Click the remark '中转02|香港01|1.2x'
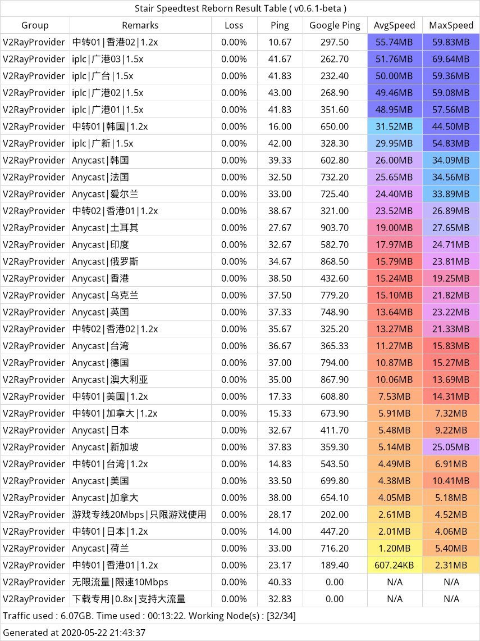 pyautogui.click(x=115, y=211)
